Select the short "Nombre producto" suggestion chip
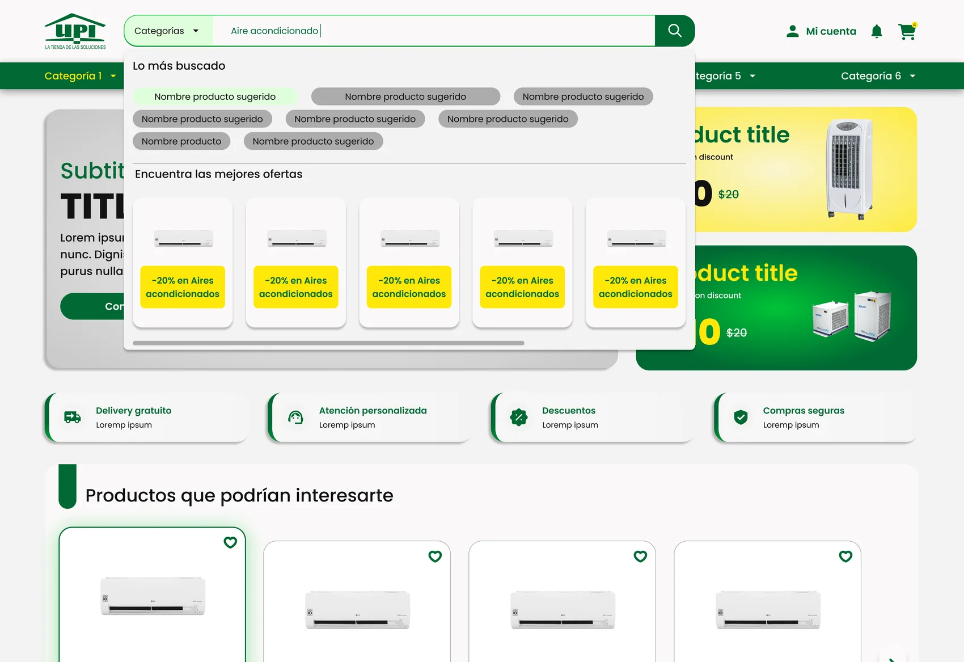964x662 pixels. [x=181, y=141]
